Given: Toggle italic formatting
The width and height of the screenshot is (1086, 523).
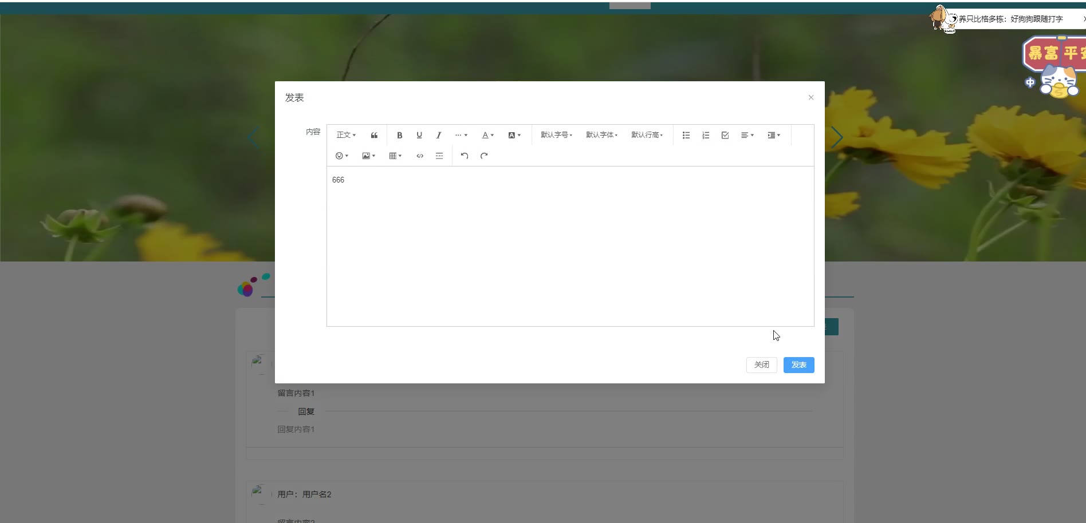Looking at the screenshot, I should coord(439,135).
